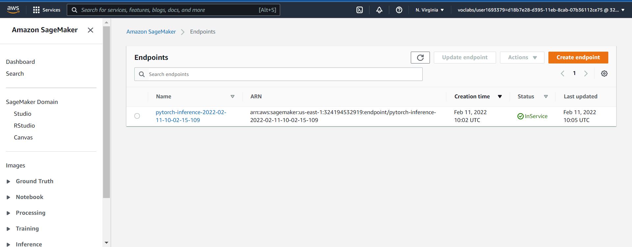Expand the Ground Truth section
Screen dimensions: 632x247
[9, 181]
